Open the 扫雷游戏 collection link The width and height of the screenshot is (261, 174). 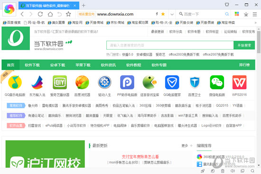[x=35, y=126]
